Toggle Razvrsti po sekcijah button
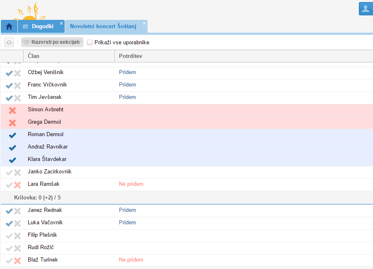This screenshot has width=373, height=269. (x=52, y=42)
